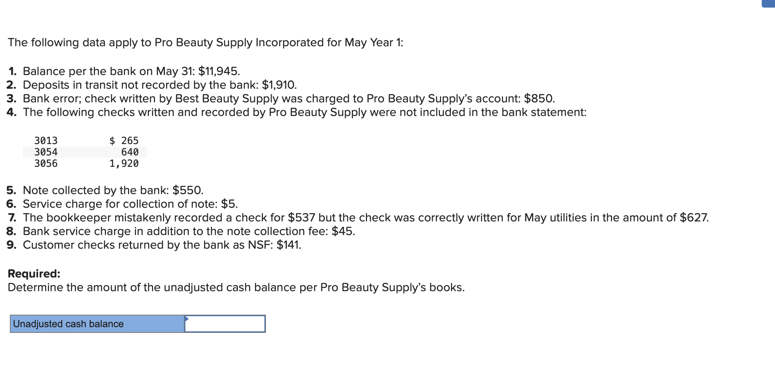This screenshot has height=367, width=775.
Task: Select check number 3013 row
Action: (84, 141)
